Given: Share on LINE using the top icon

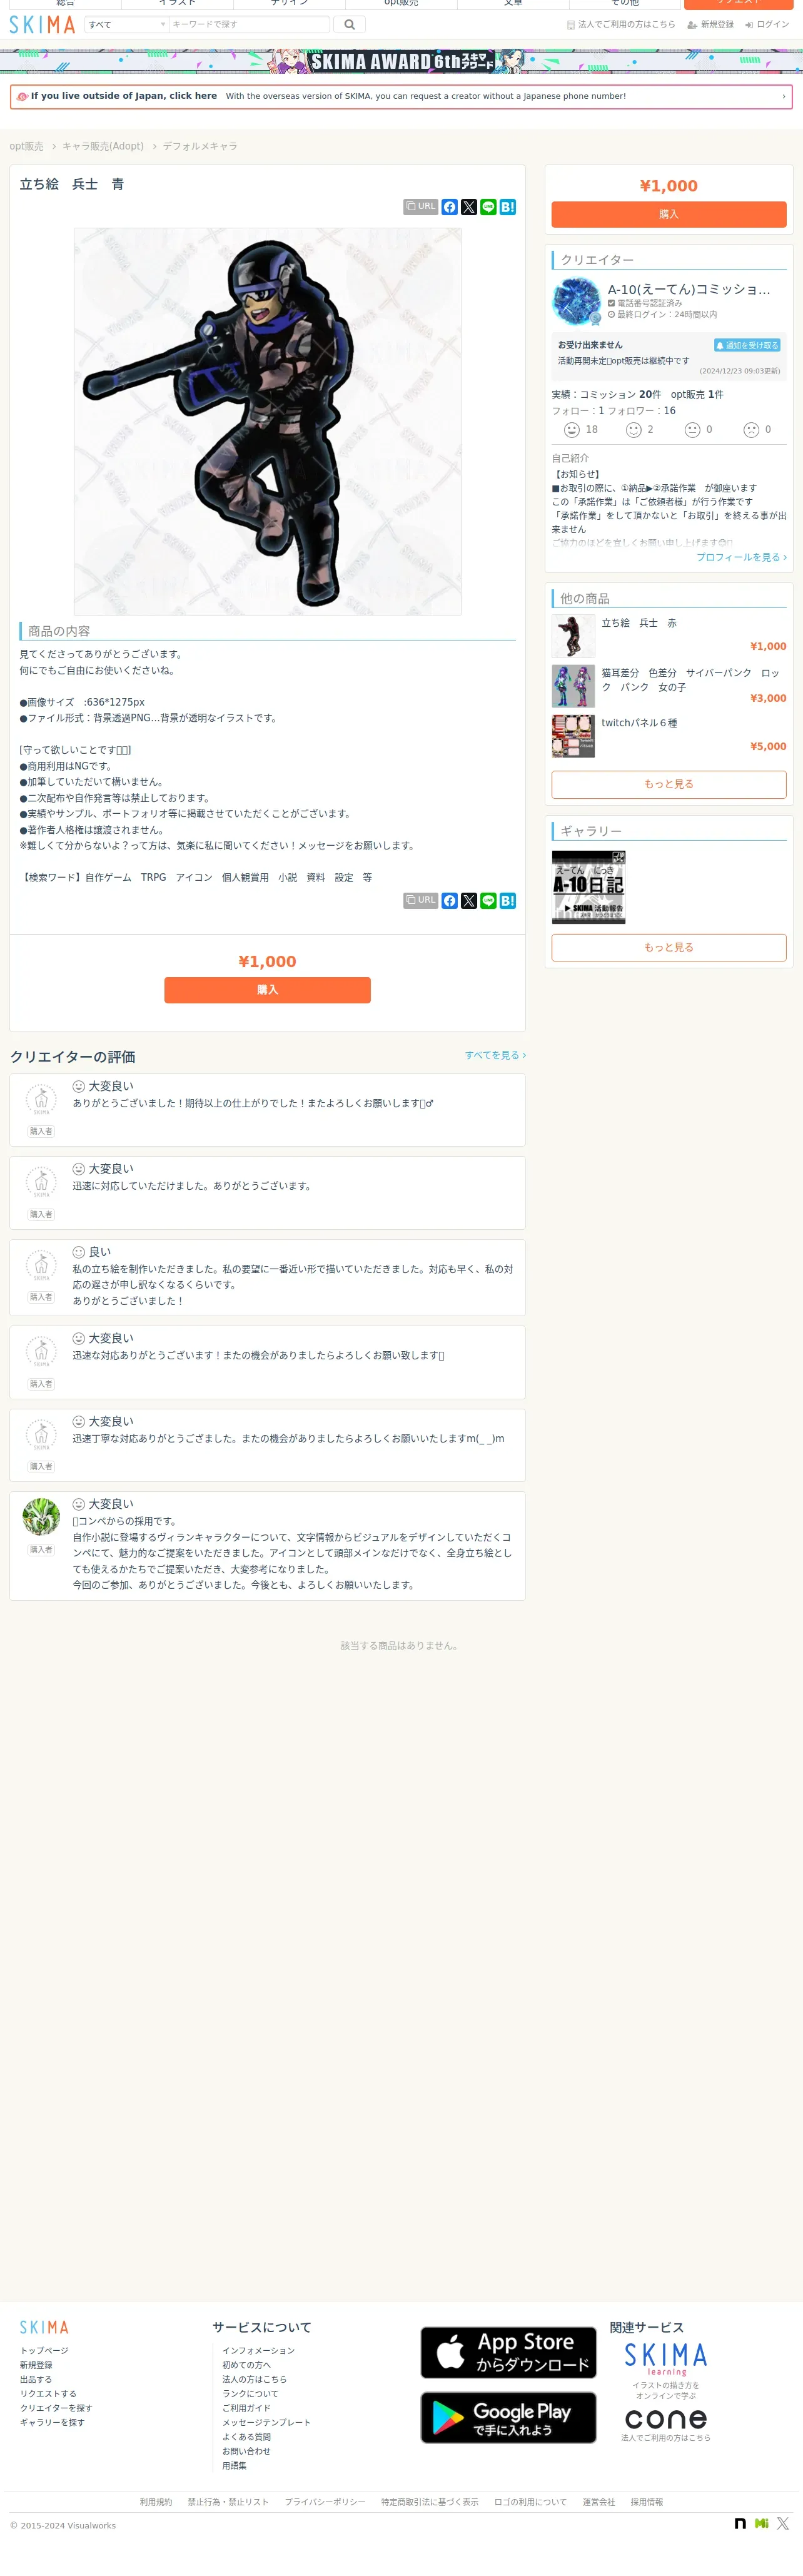Looking at the screenshot, I should (x=488, y=207).
